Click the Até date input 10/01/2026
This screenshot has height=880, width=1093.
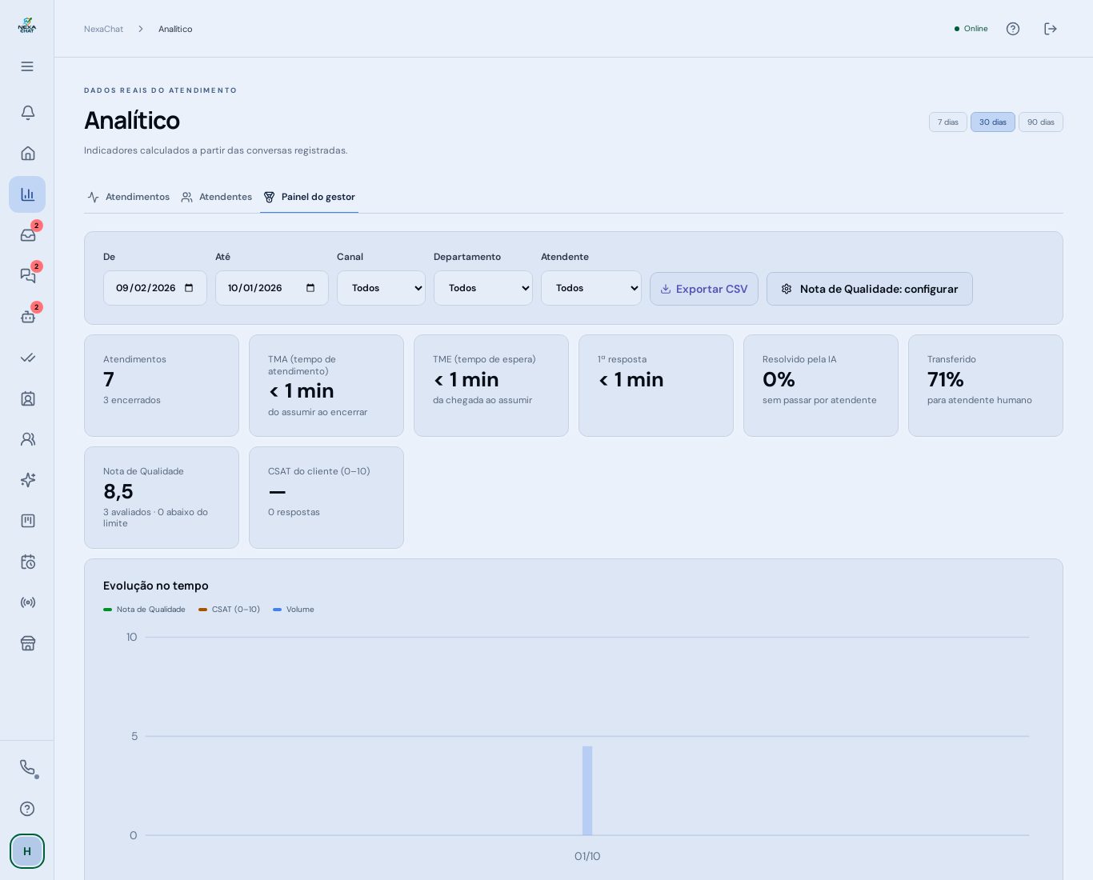[272, 288]
